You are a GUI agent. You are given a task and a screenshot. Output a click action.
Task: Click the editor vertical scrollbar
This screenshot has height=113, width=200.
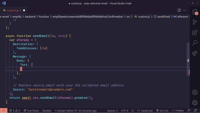[188, 59]
